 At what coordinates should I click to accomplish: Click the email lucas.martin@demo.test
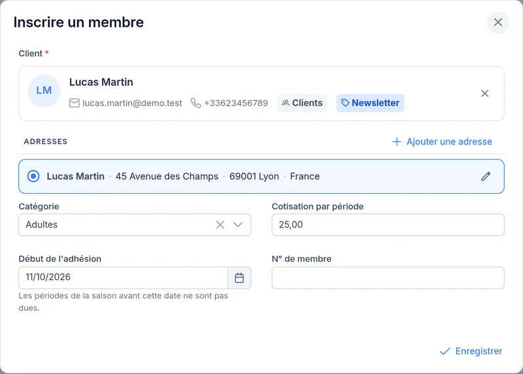(132, 103)
